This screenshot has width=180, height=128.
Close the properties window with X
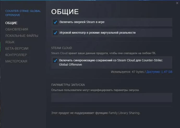(x=177, y=3)
